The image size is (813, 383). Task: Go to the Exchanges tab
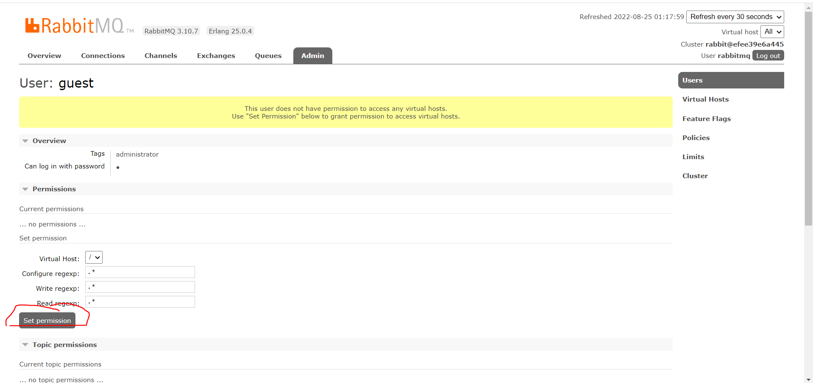pyautogui.click(x=216, y=56)
